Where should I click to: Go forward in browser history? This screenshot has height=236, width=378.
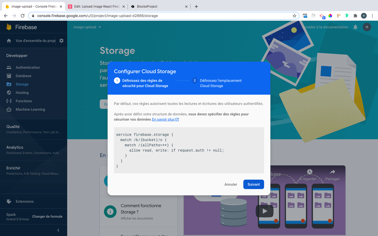tap(14, 16)
